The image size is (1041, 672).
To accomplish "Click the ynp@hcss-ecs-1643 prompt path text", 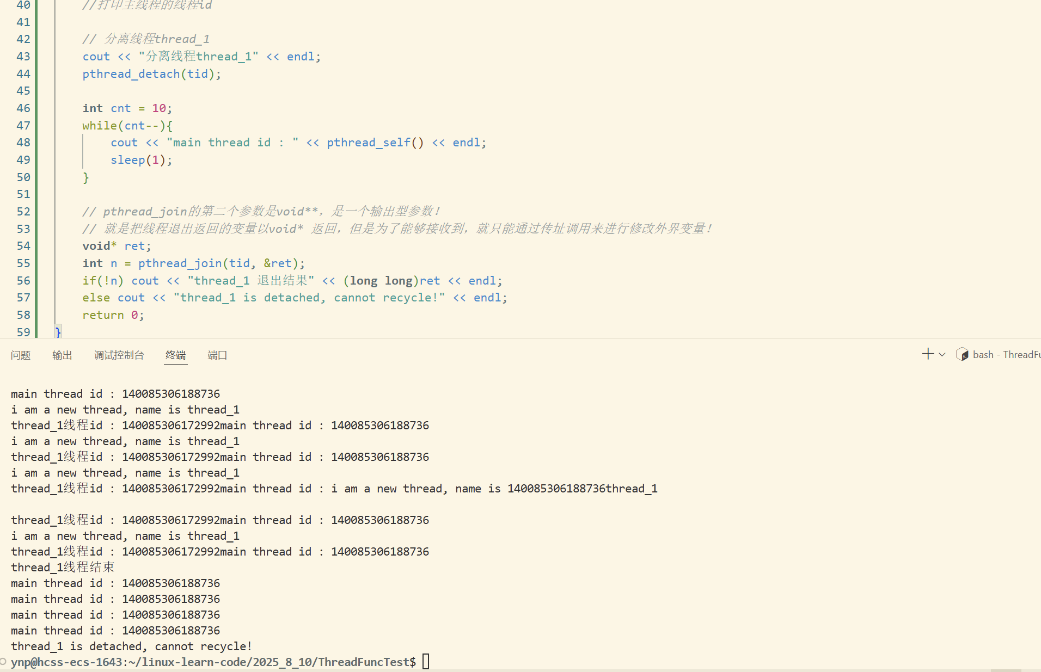I will click(213, 662).
